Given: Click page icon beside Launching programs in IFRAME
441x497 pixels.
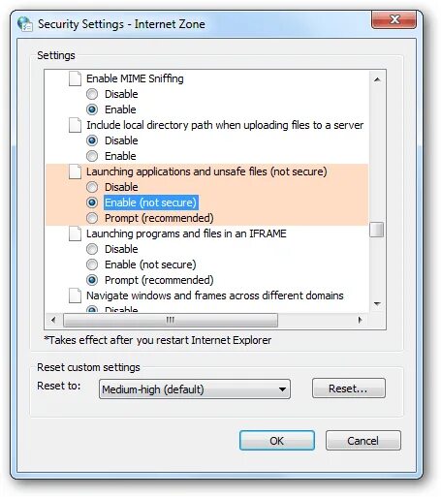Looking at the screenshot, I should pos(75,233).
